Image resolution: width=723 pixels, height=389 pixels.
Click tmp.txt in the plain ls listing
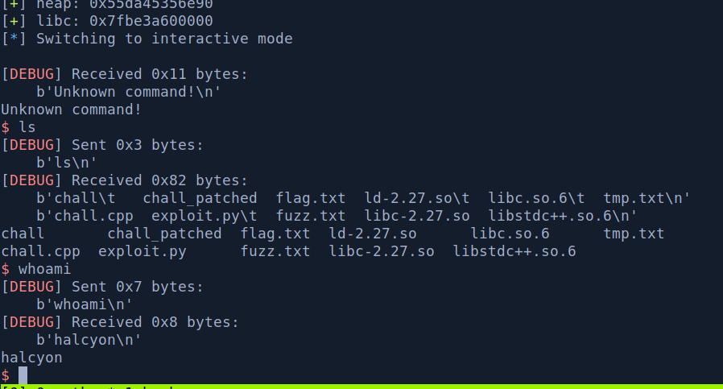coord(634,234)
